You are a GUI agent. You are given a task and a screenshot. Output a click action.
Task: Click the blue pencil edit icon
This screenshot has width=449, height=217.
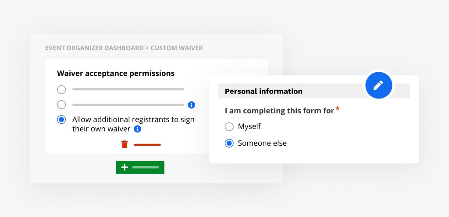pyautogui.click(x=378, y=85)
